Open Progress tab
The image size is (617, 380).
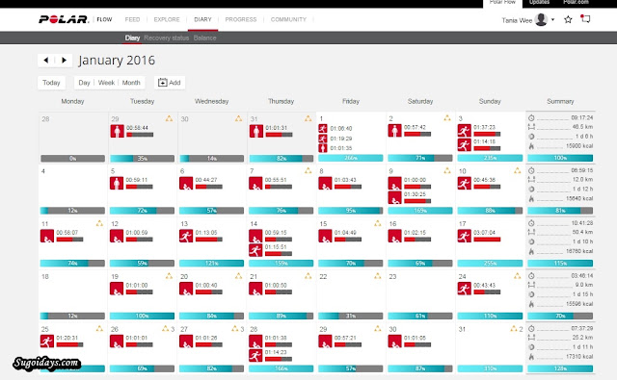tap(240, 19)
